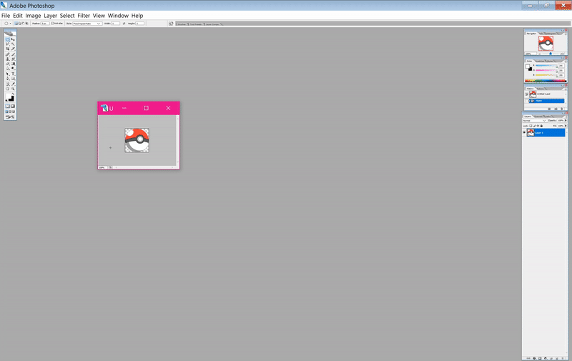Viewport: 572px width, 361px height.
Task: Select the snapshot thumbnail in History panel
Action: pos(533,94)
